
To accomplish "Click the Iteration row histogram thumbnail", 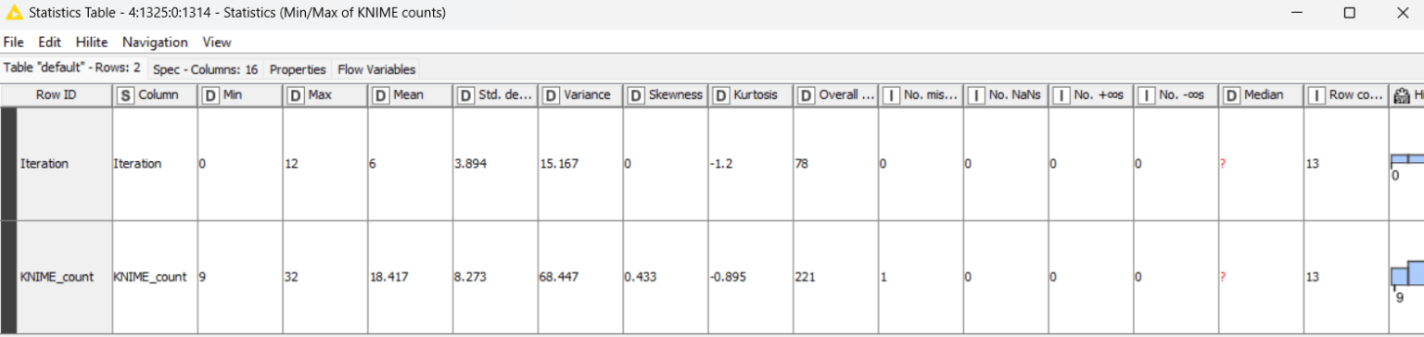I will click(1406, 165).
